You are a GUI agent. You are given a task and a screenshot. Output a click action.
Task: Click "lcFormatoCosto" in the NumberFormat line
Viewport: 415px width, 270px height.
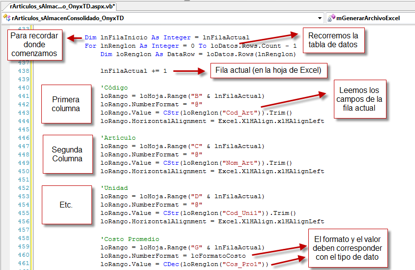tap(218, 256)
